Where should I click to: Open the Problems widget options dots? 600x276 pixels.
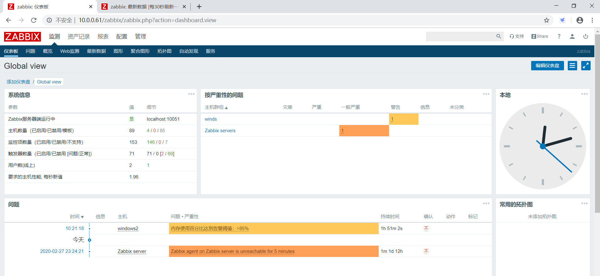click(x=486, y=203)
